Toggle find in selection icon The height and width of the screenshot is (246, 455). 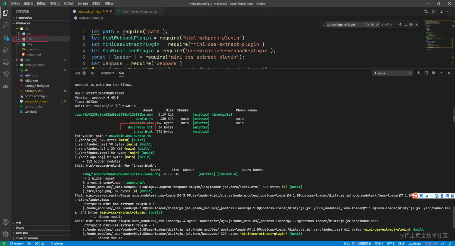411,25
